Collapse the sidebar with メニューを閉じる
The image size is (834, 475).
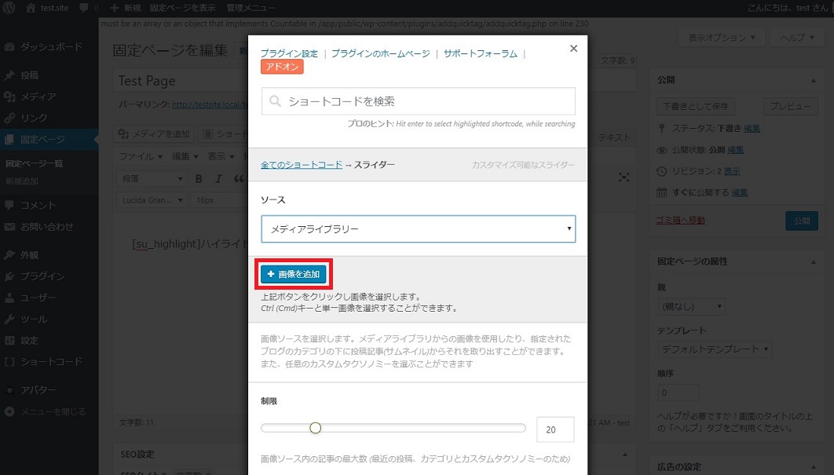pos(53,411)
